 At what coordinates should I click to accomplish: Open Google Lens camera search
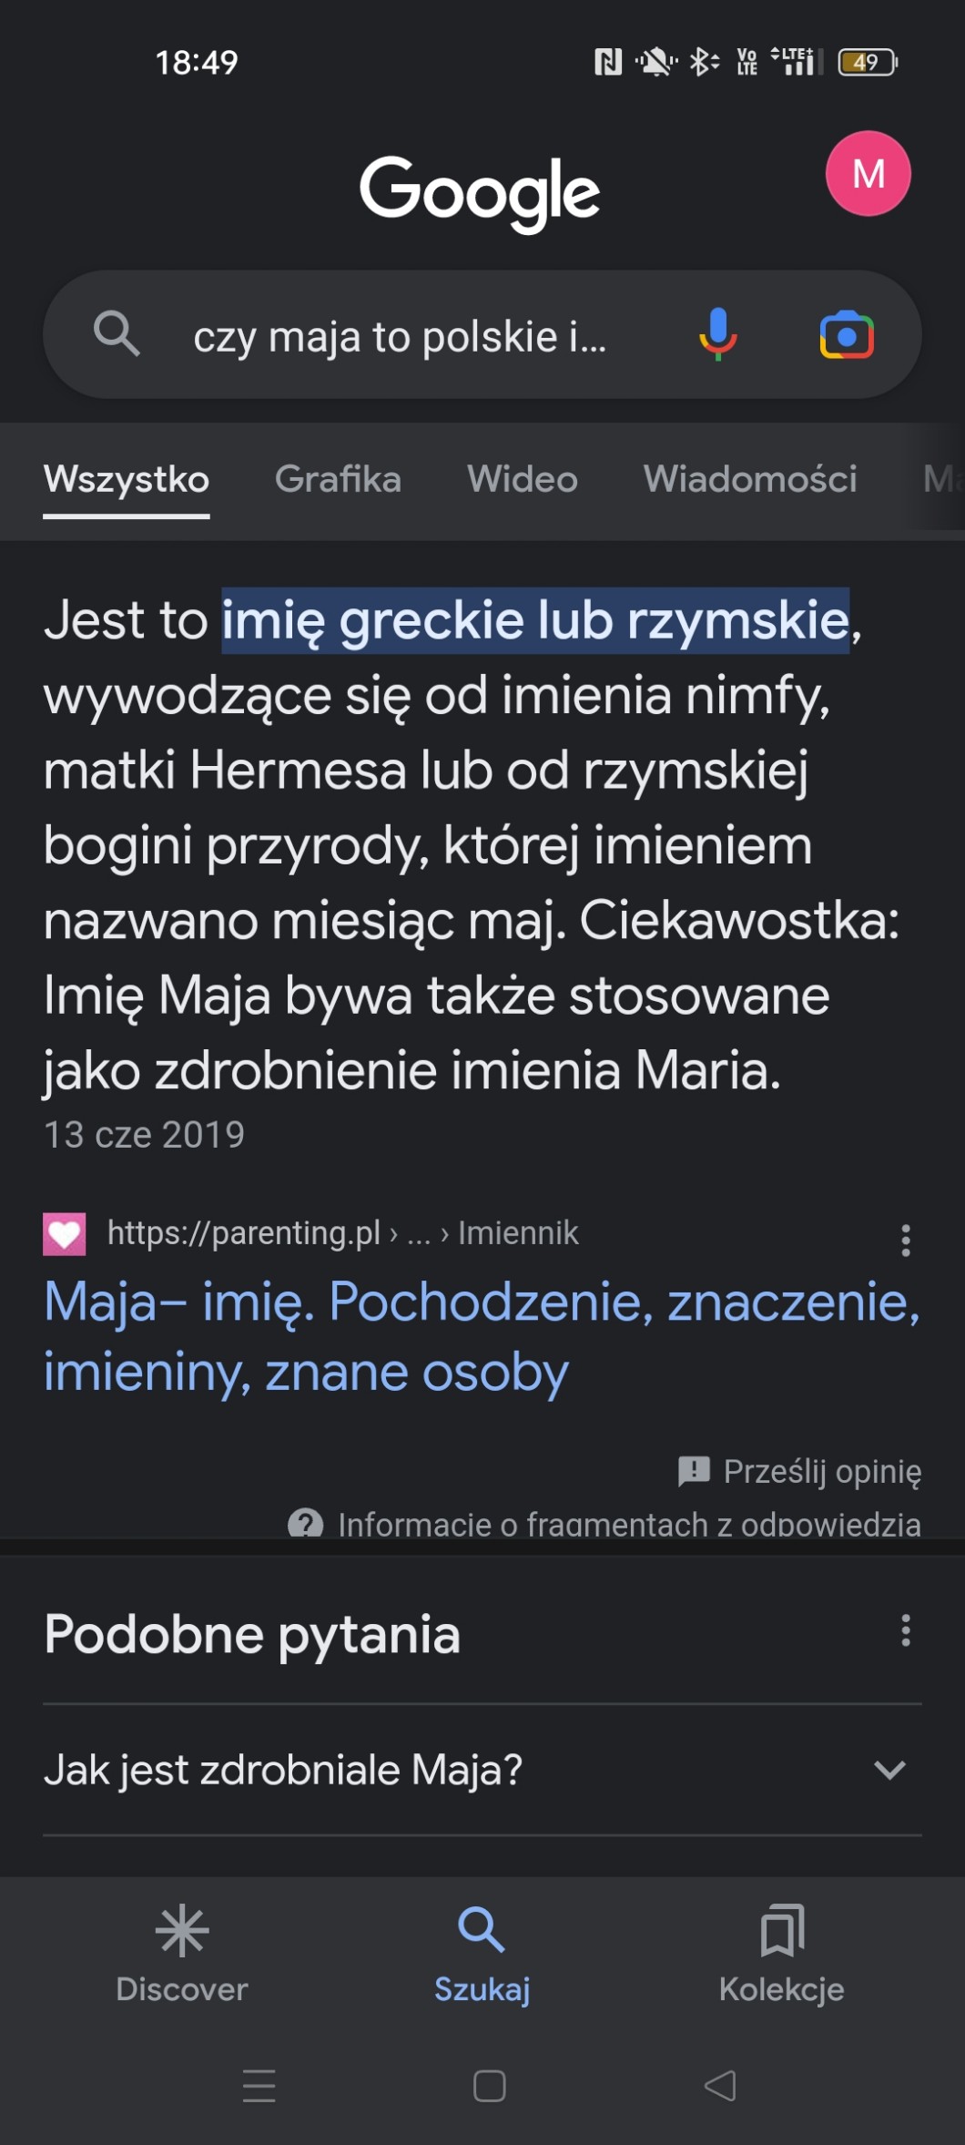click(847, 335)
